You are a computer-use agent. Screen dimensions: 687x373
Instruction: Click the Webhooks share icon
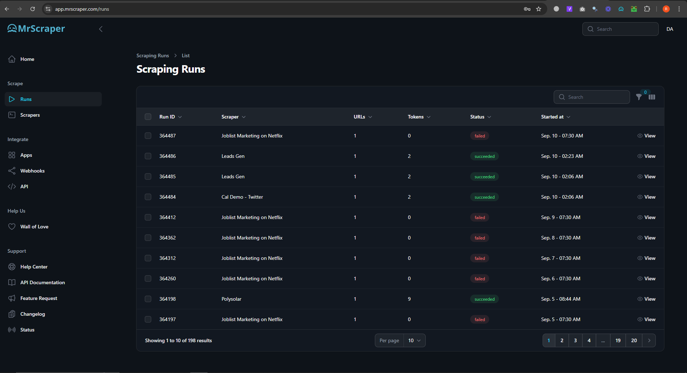tap(12, 171)
